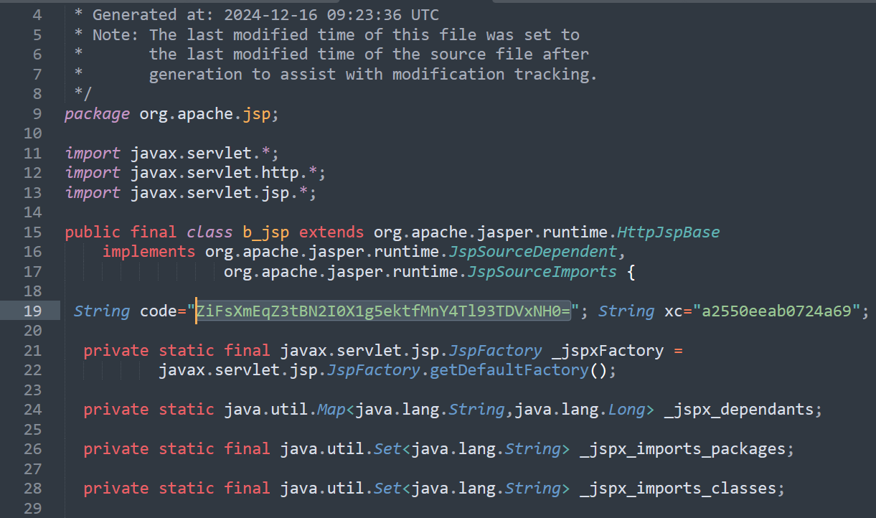Click the "private" keyword on line 24
Screen dimensions: 876x518
click(x=116, y=409)
